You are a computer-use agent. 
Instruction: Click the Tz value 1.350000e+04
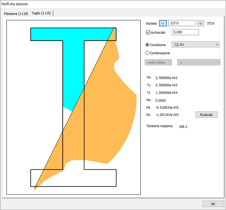pyautogui.click(x=166, y=93)
